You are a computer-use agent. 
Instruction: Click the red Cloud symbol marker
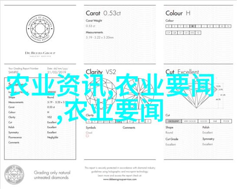coord(87,136)
